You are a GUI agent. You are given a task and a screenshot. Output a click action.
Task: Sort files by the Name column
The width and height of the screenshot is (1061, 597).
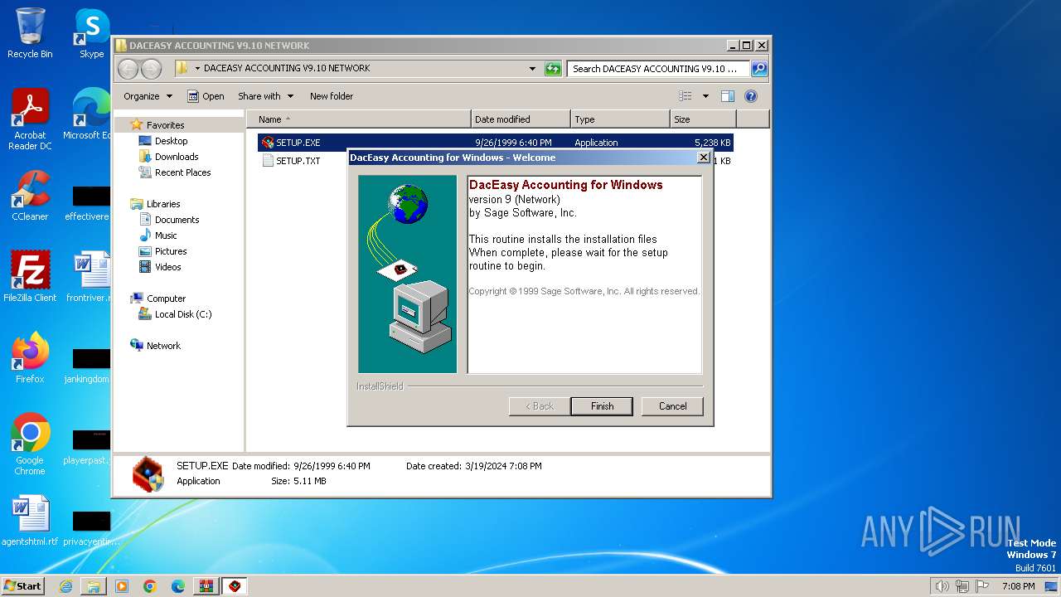(358, 119)
